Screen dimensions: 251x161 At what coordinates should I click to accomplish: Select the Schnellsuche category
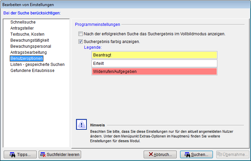(x=23, y=22)
